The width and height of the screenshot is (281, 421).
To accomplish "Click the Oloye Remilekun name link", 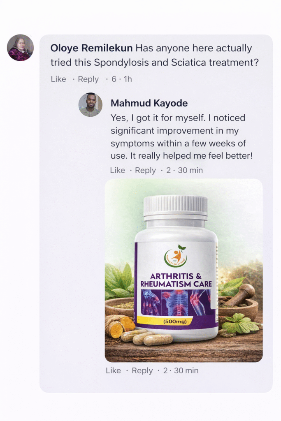I will (x=91, y=48).
